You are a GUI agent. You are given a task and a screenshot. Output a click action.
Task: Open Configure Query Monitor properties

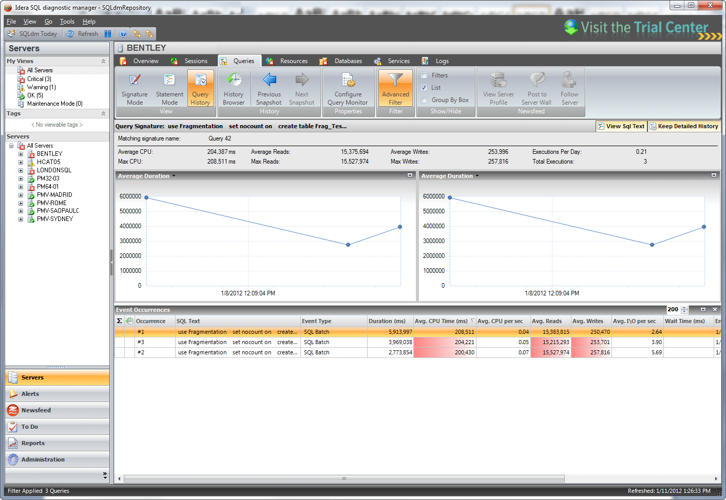tap(348, 88)
